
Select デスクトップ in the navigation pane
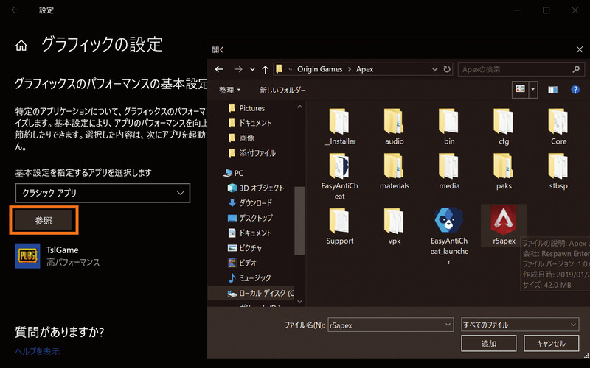250,218
